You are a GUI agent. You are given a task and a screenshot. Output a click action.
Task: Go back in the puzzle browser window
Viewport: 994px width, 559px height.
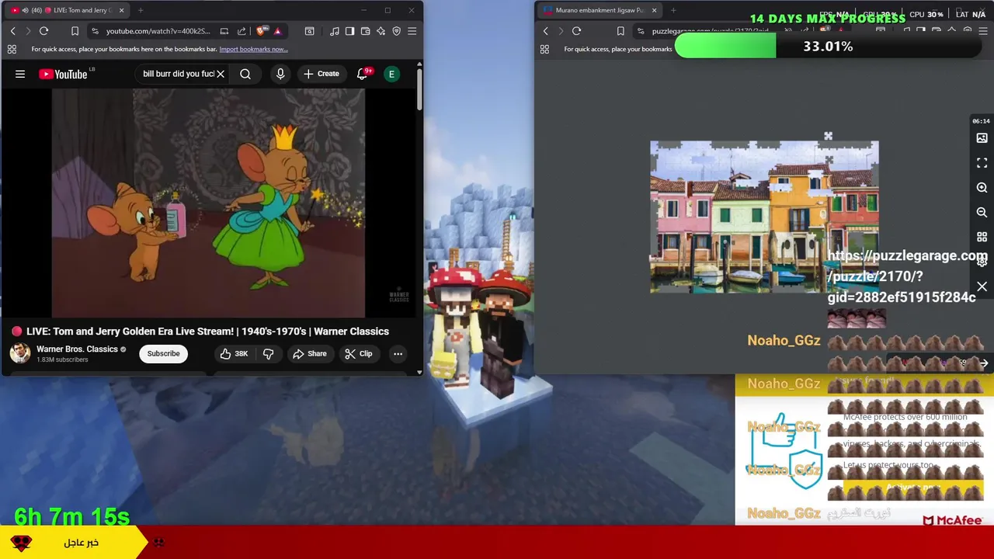point(545,31)
